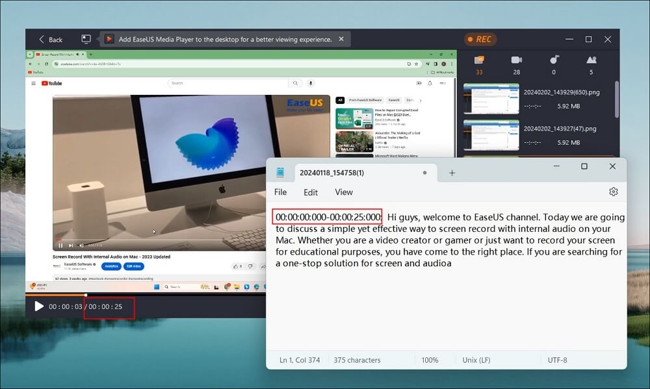The image size is (650, 389).
Task: Click the total duration 00:00:25 readout
Action: pyautogui.click(x=105, y=307)
